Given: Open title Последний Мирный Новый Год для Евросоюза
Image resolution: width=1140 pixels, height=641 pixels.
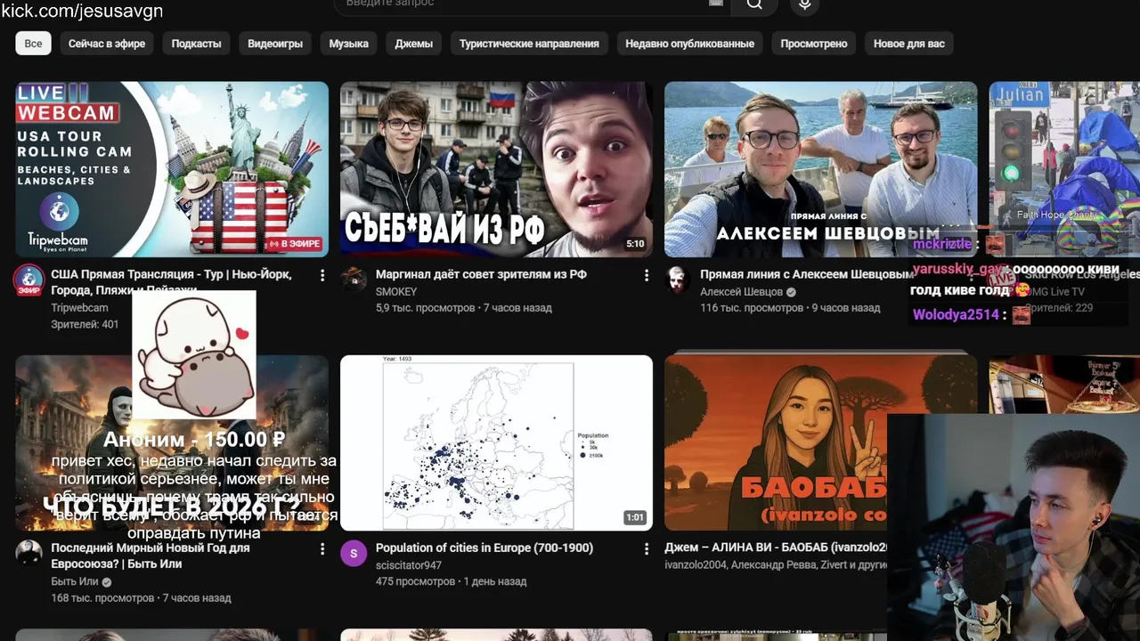Looking at the screenshot, I should click(x=151, y=556).
